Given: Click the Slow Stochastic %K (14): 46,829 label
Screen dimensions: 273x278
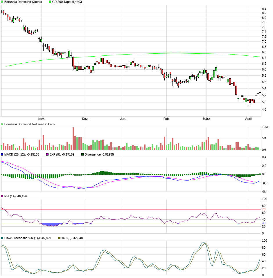Looking at the screenshot, I should click(28, 238).
